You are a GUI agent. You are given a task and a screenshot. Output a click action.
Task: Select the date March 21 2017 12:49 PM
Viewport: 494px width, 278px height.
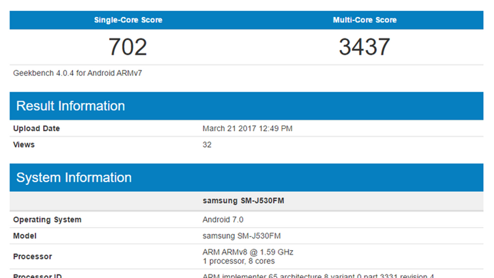pos(247,128)
